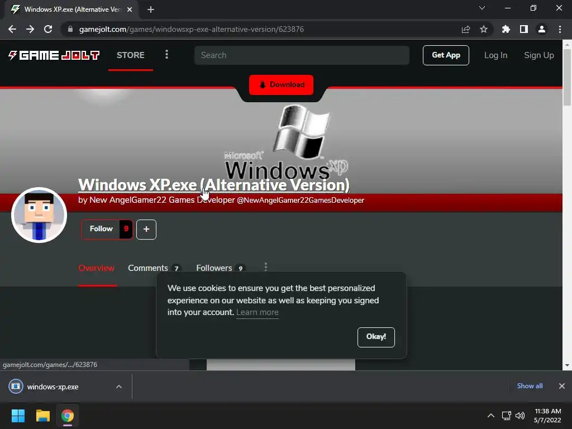Switch to the Comments tab

point(155,268)
